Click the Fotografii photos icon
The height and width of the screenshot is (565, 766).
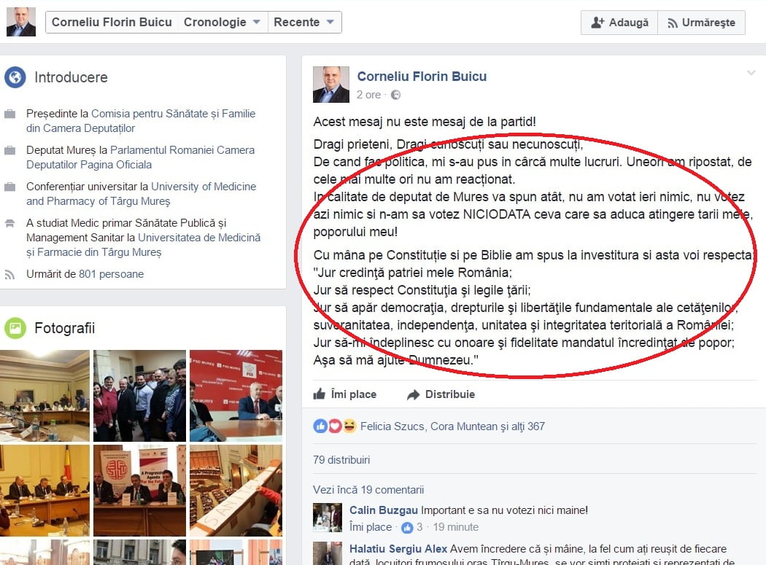click(x=15, y=329)
